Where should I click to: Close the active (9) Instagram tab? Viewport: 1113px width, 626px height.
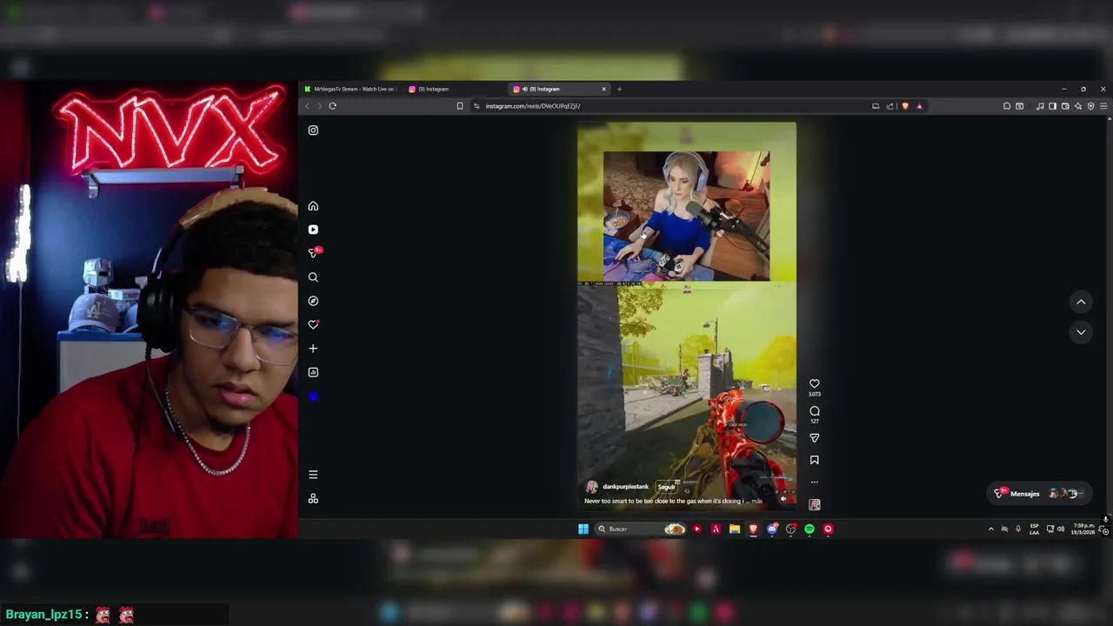coord(603,89)
